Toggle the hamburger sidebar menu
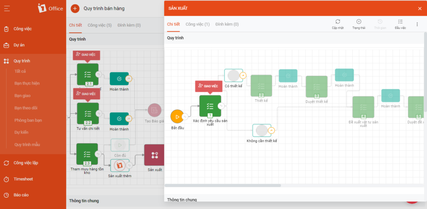This screenshot has height=209, width=427. [7, 8]
